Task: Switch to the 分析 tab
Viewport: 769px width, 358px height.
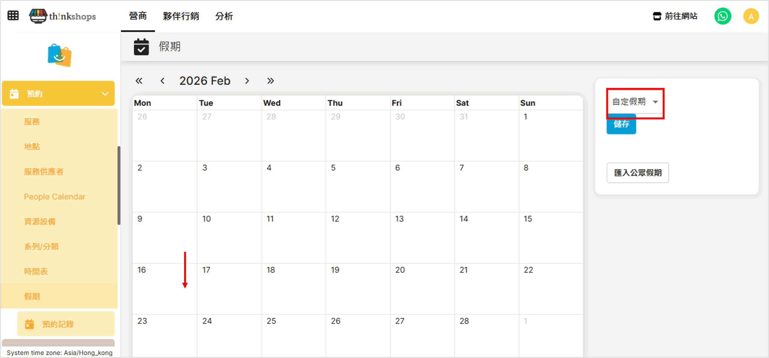Action: click(x=224, y=16)
